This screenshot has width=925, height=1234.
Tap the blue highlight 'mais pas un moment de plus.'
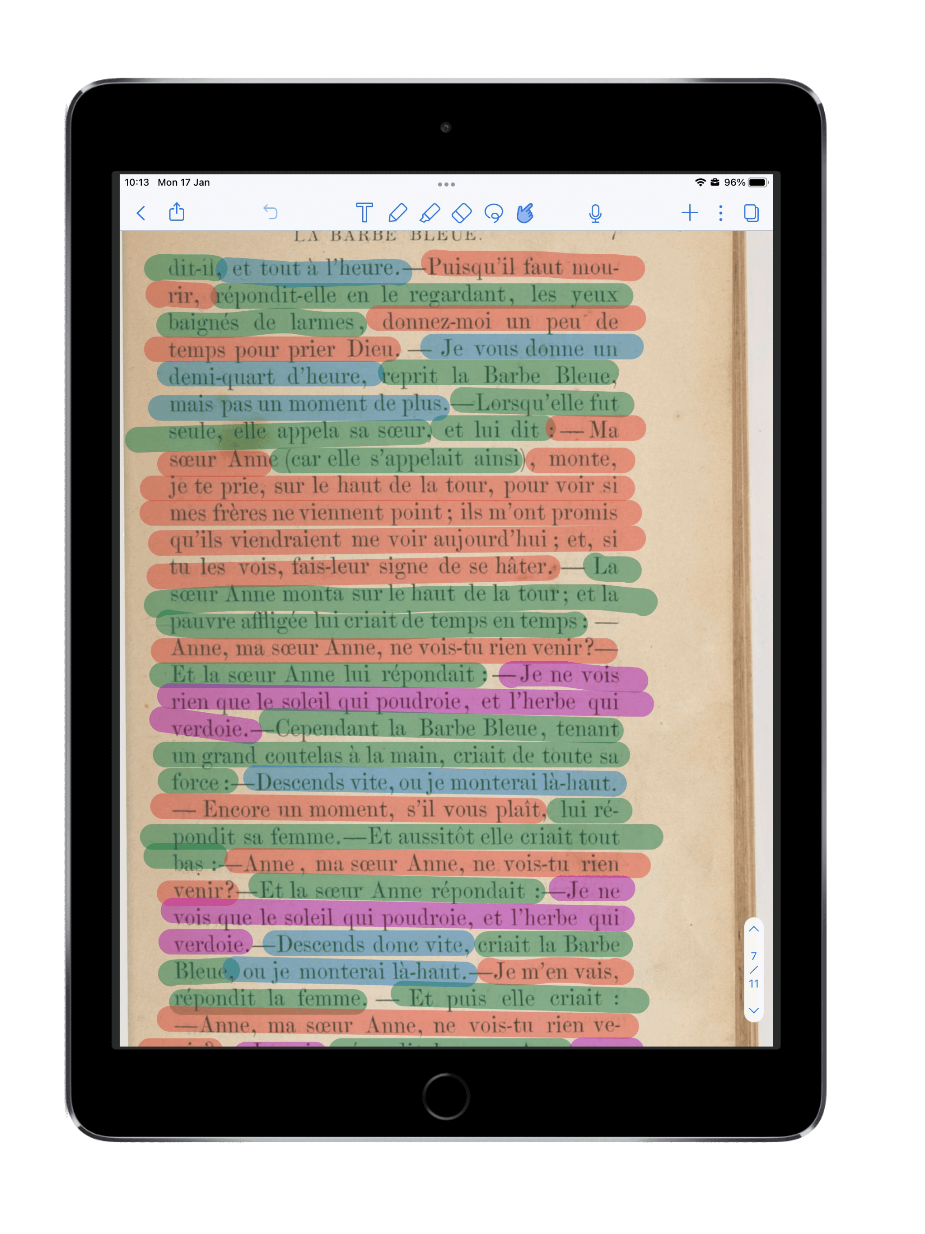308,403
